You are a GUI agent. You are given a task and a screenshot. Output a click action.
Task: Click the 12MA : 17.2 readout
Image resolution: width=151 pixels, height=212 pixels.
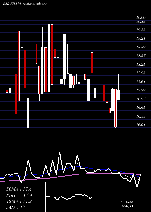coord(19,201)
